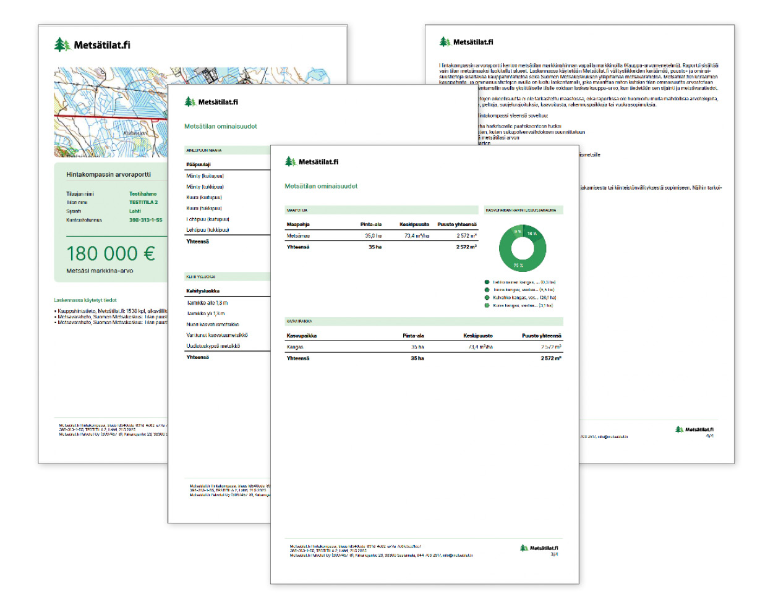The width and height of the screenshot is (773, 605).
Task: Click the 180 000 € market value figure
Action: pyautogui.click(x=111, y=253)
